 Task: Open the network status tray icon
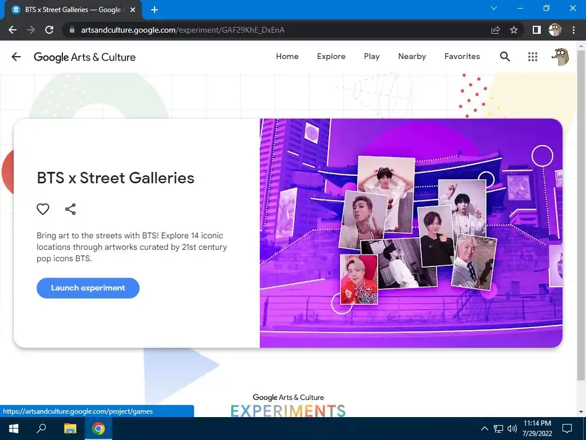point(498,429)
